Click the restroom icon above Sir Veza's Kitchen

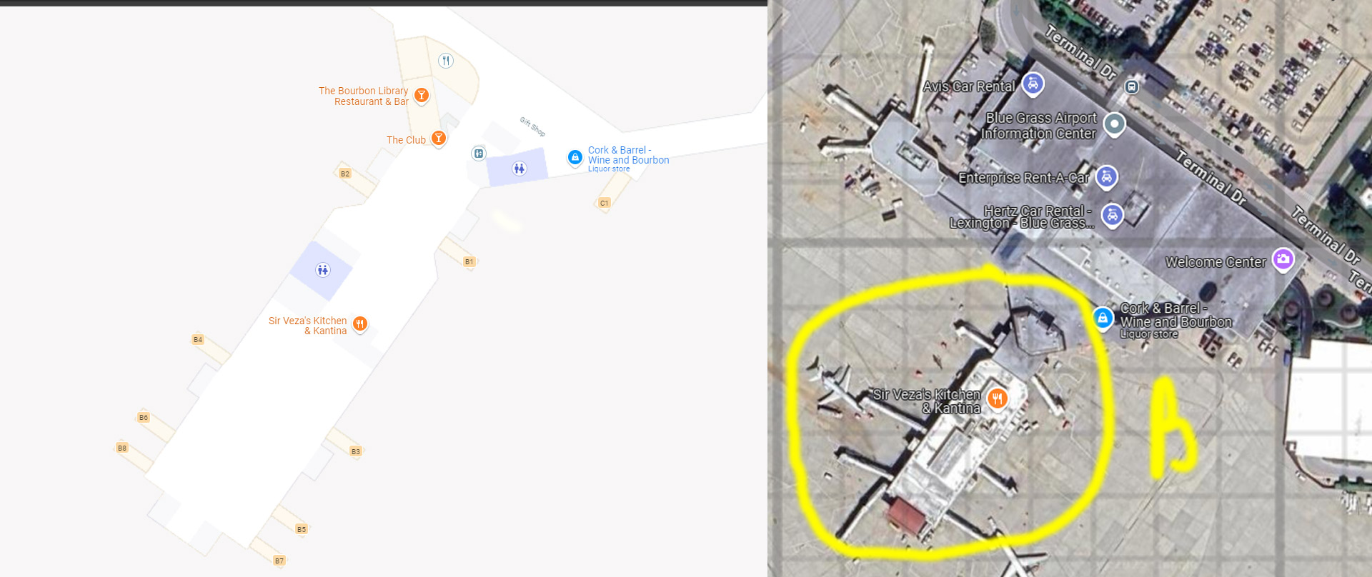pyautogui.click(x=323, y=270)
